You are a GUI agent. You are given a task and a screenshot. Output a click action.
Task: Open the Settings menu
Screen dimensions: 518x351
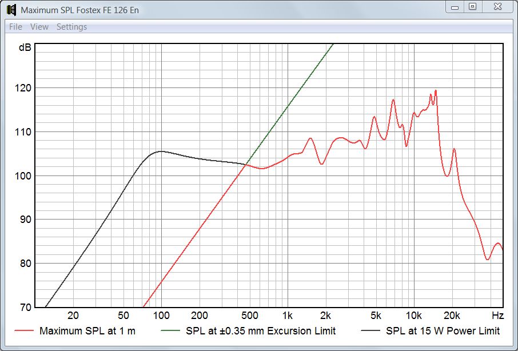point(71,27)
